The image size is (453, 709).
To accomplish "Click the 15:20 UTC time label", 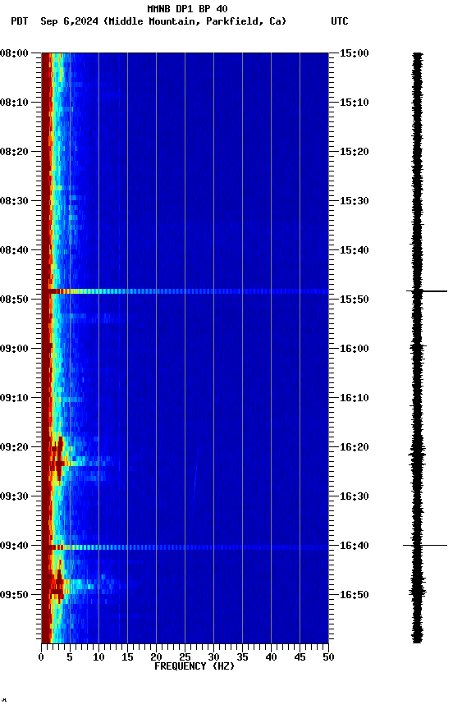I will [354, 152].
